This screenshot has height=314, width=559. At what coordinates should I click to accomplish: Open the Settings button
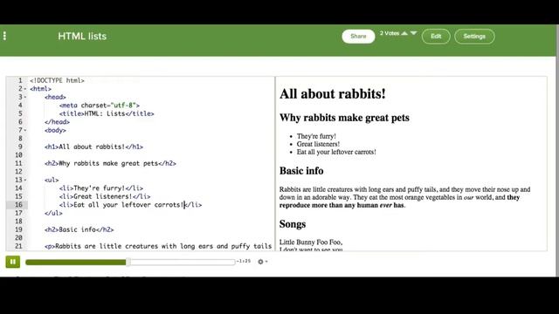(474, 37)
